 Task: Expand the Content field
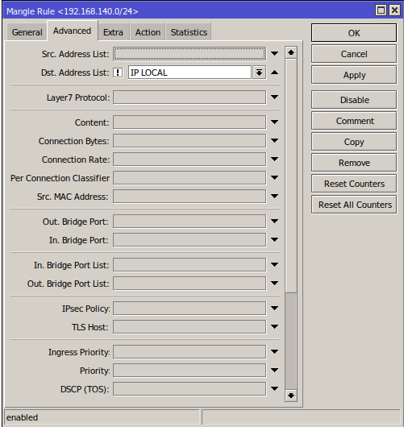274,122
